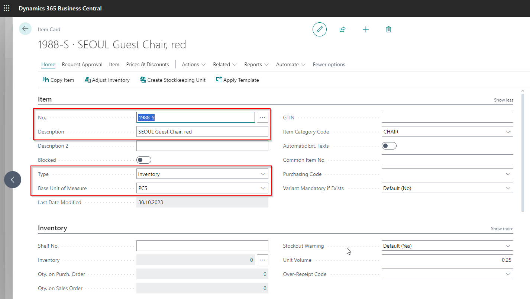This screenshot has width=530, height=299.
Task: Toggle the Automatic Ext. Texts switch
Action: point(389,146)
